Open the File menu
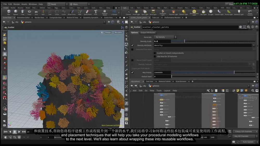260x146 pixels. [5, 4]
